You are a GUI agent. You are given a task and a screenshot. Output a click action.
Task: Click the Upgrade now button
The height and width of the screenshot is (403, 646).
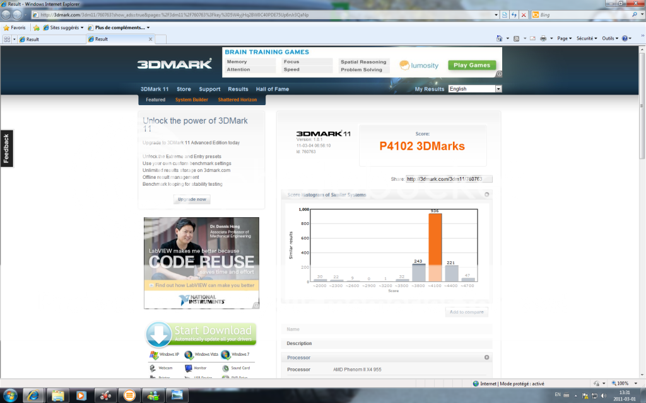192,200
